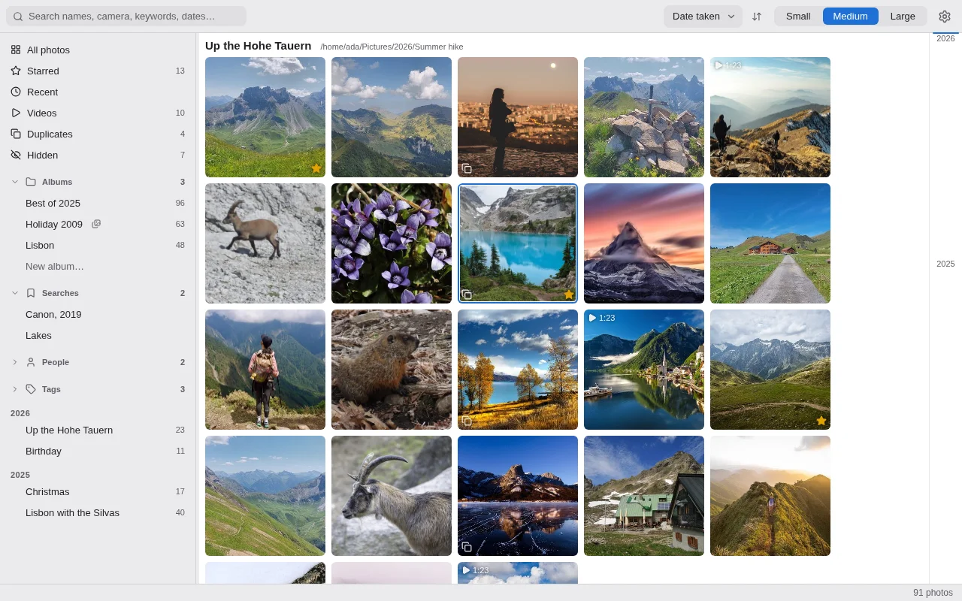Open the purple flowers photo
This screenshot has width=962, height=601.
(x=392, y=243)
